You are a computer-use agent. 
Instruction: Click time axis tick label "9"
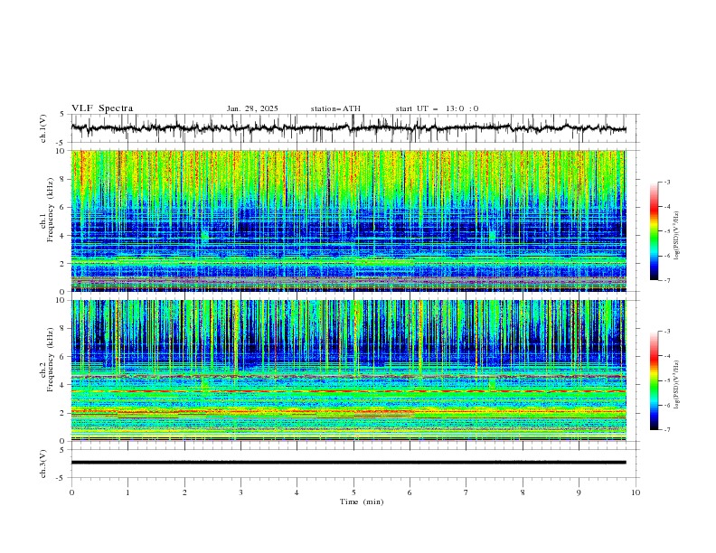pyautogui.click(x=579, y=492)
